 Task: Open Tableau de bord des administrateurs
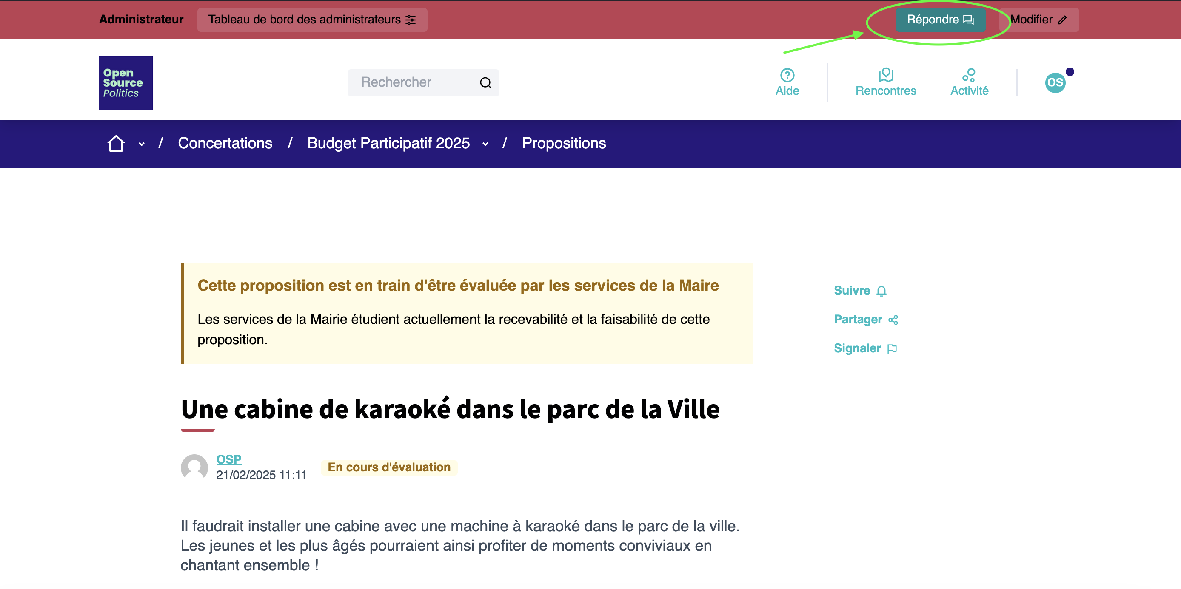click(x=312, y=20)
